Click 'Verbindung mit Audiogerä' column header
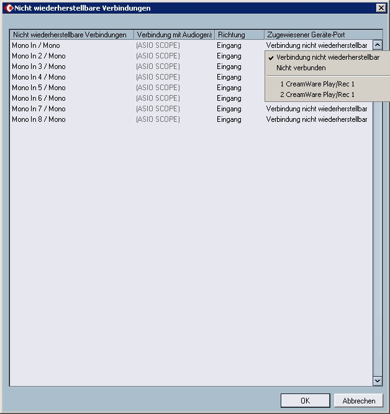 point(175,35)
